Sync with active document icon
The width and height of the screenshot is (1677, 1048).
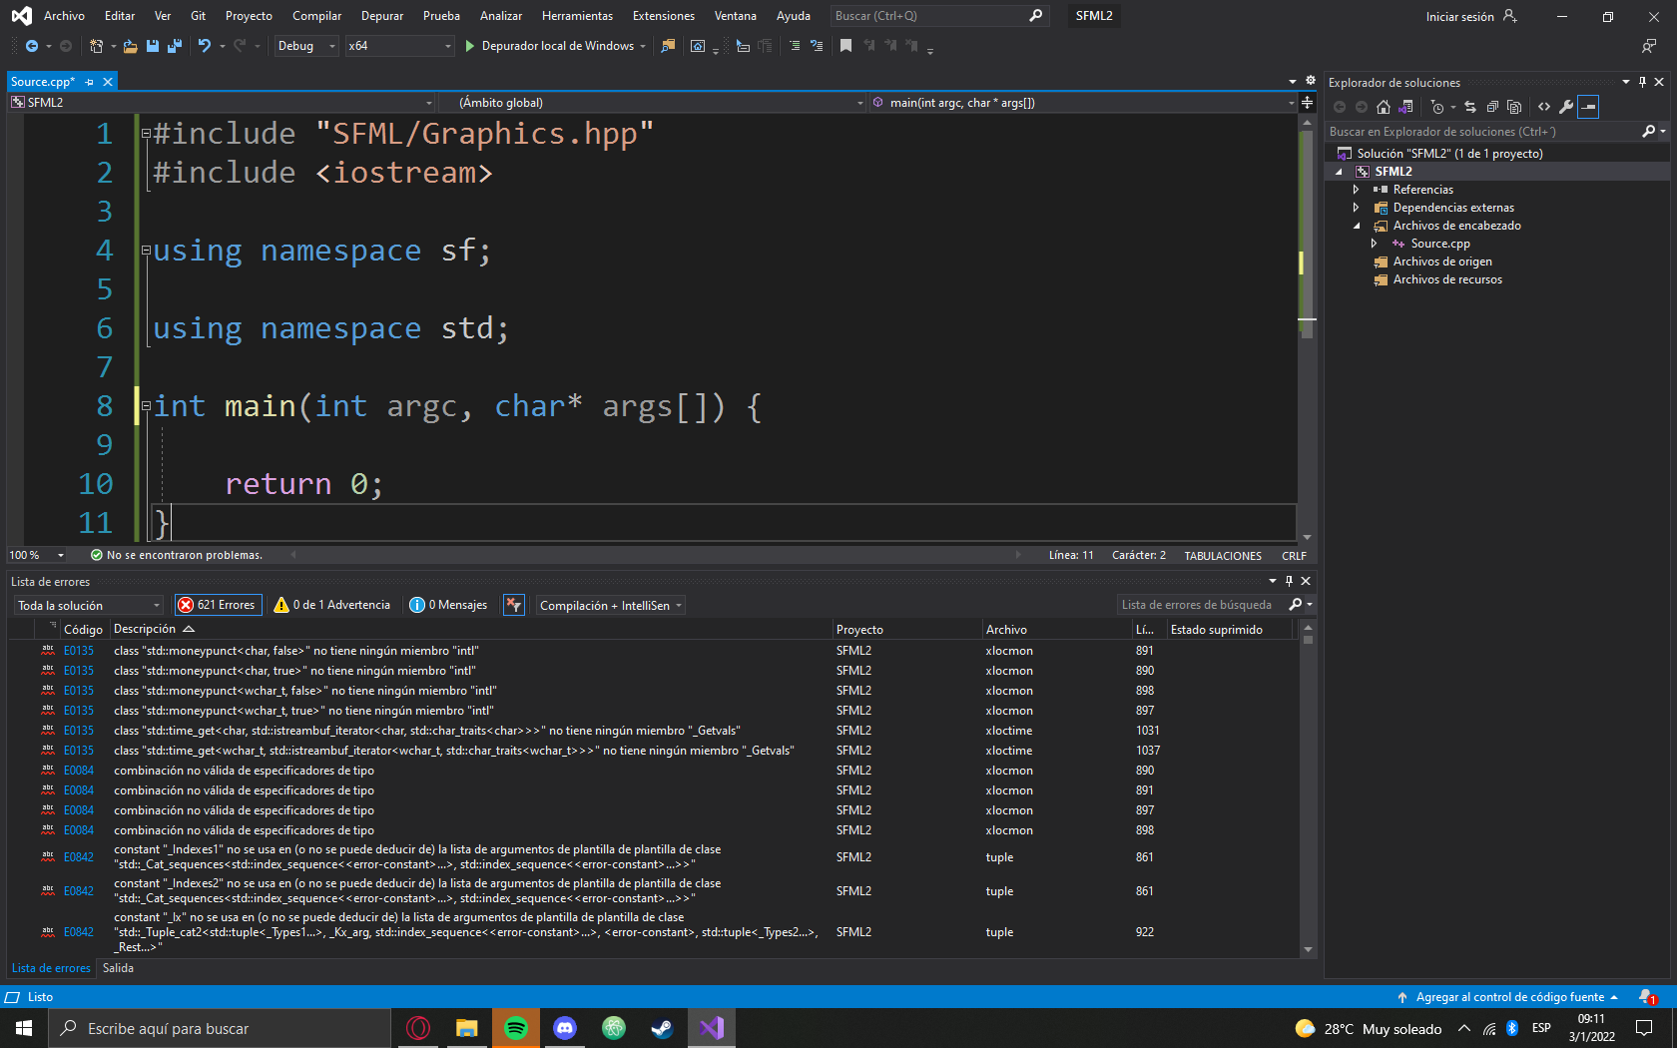click(1470, 107)
